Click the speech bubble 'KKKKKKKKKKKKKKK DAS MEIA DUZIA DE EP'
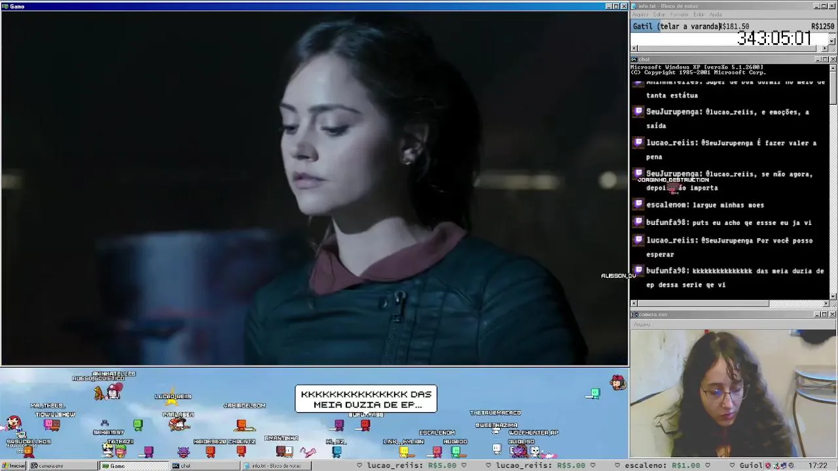Image resolution: width=838 pixels, height=471 pixels. tap(366, 399)
